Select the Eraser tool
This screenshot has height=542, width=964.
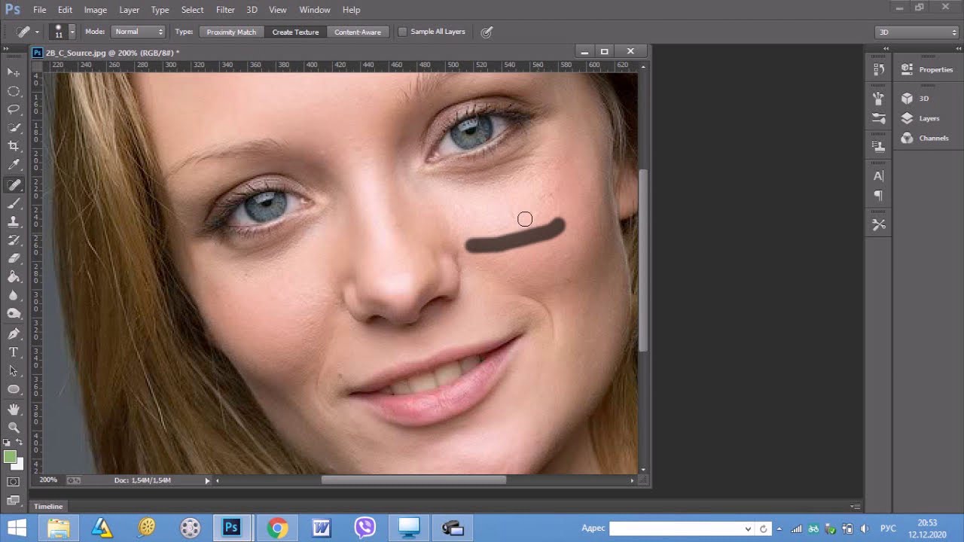click(14, 258)
